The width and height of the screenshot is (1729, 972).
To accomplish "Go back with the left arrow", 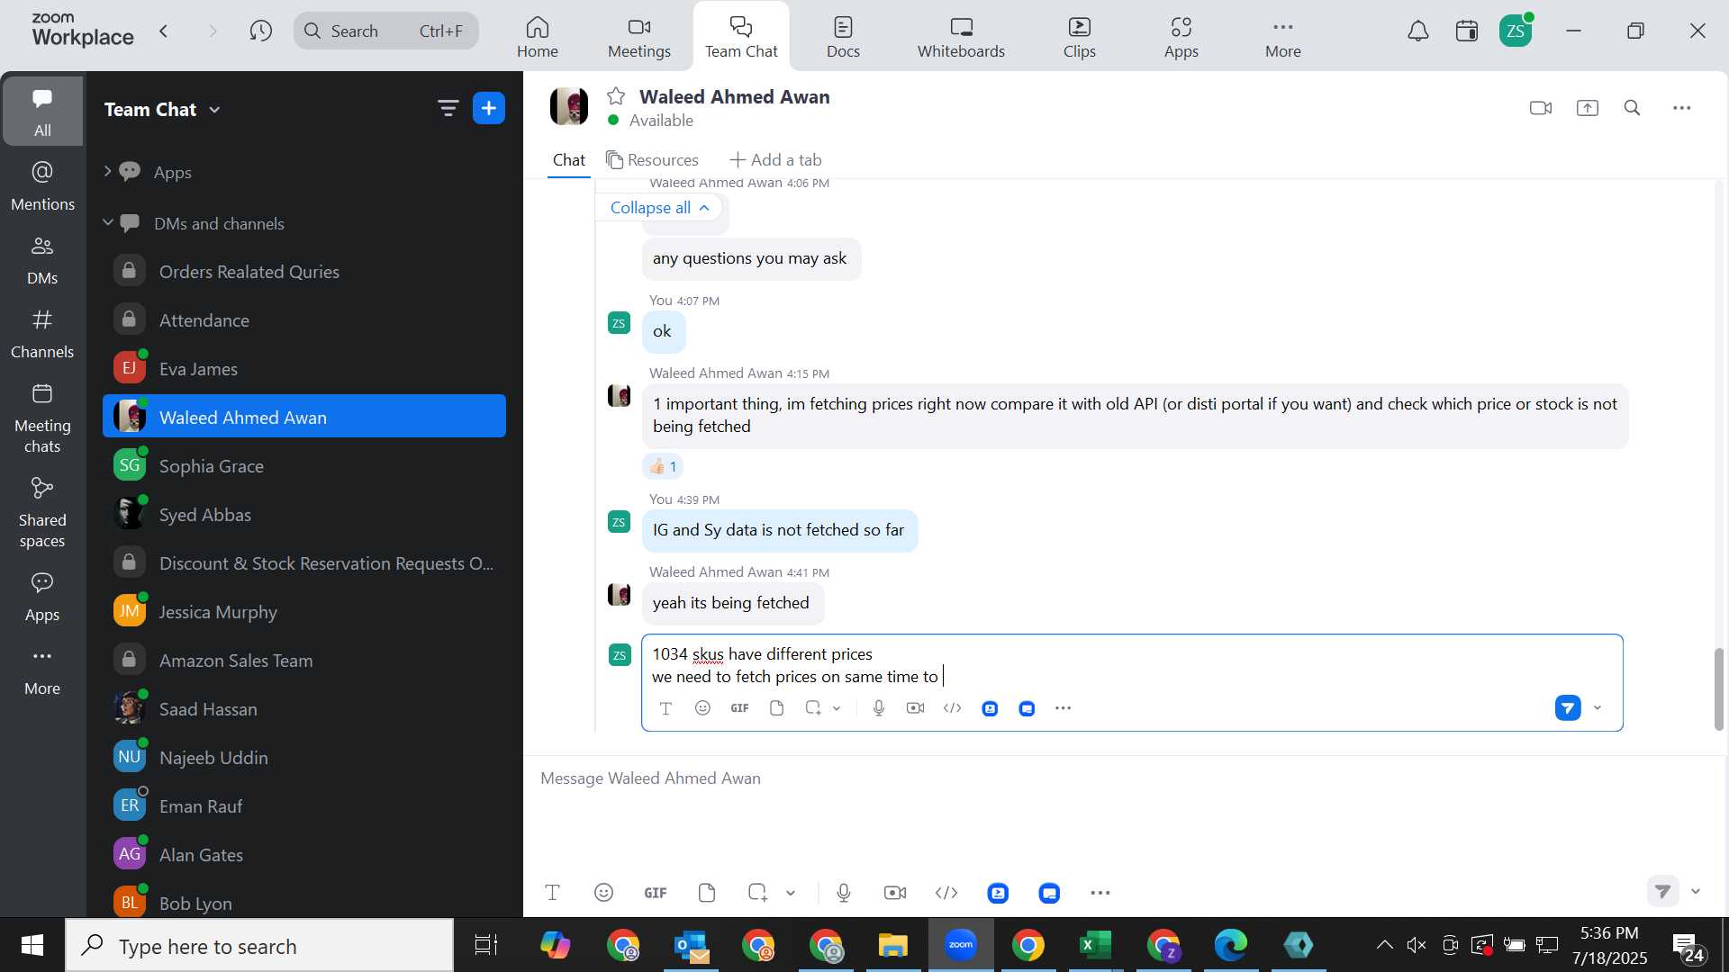I will click(x=164, y=31).
